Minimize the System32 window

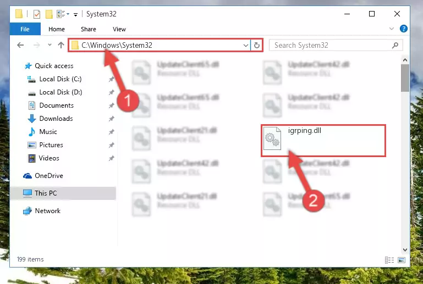(x=347, y=14)
